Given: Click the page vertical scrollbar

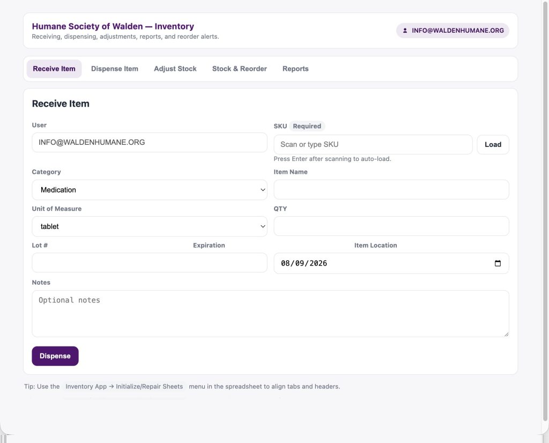Looking at the screenshot, I should point(545,210).
